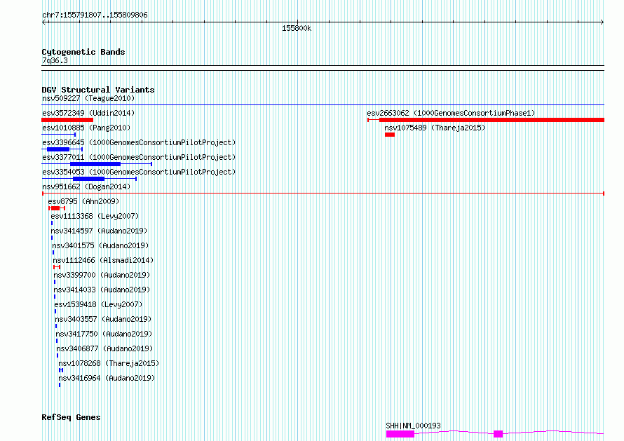Open variant esv1010885 (Pang2010)
Screen dimensions: 624x441
pyautogui.click(x=86, y=128)
